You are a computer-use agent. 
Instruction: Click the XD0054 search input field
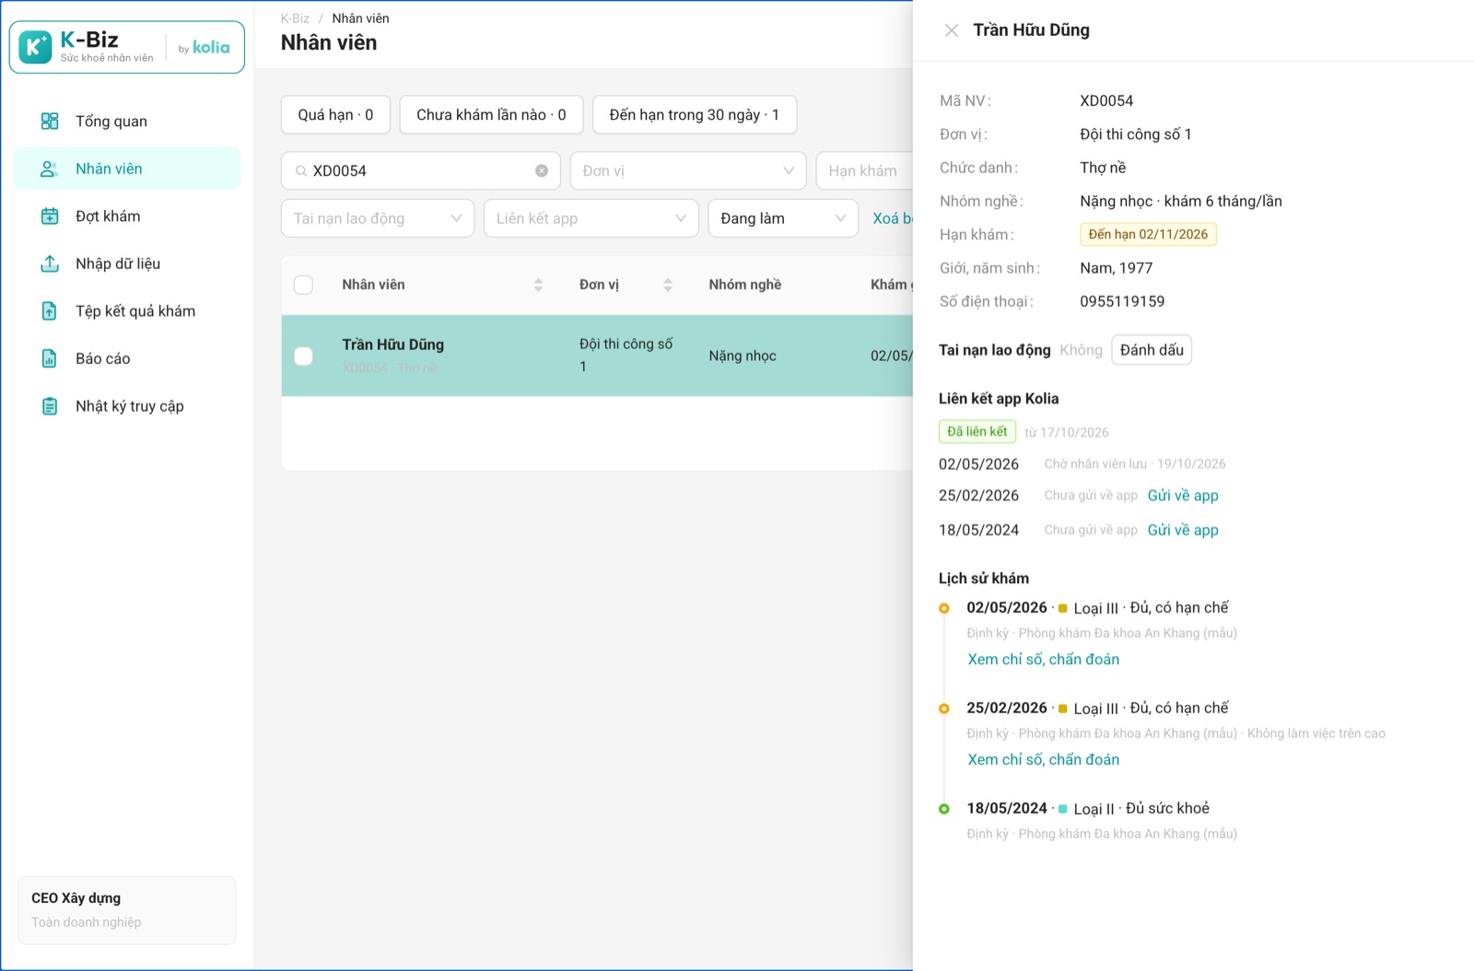coord(421,170)
